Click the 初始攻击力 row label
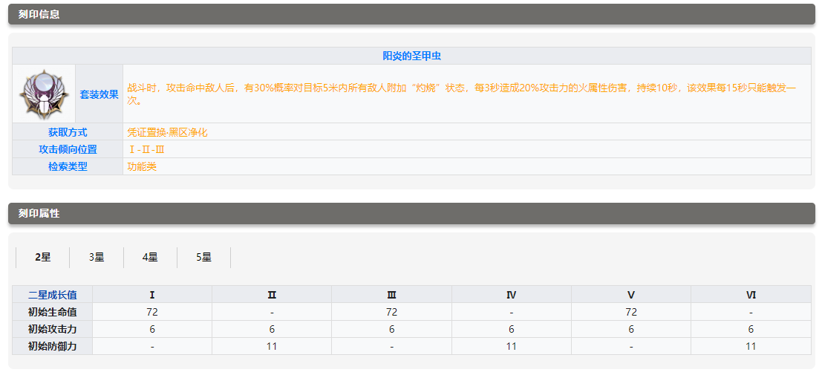Viewport: 822px width, 378px height. [52, 329]
